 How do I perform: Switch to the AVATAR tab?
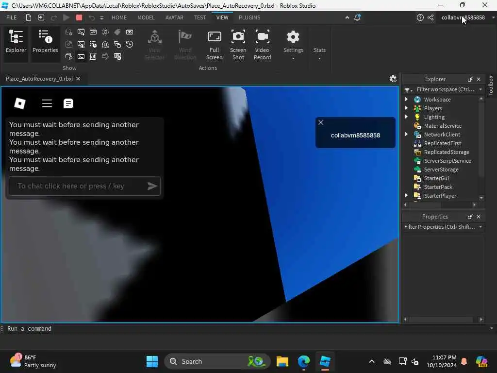[x=174, y=18]
